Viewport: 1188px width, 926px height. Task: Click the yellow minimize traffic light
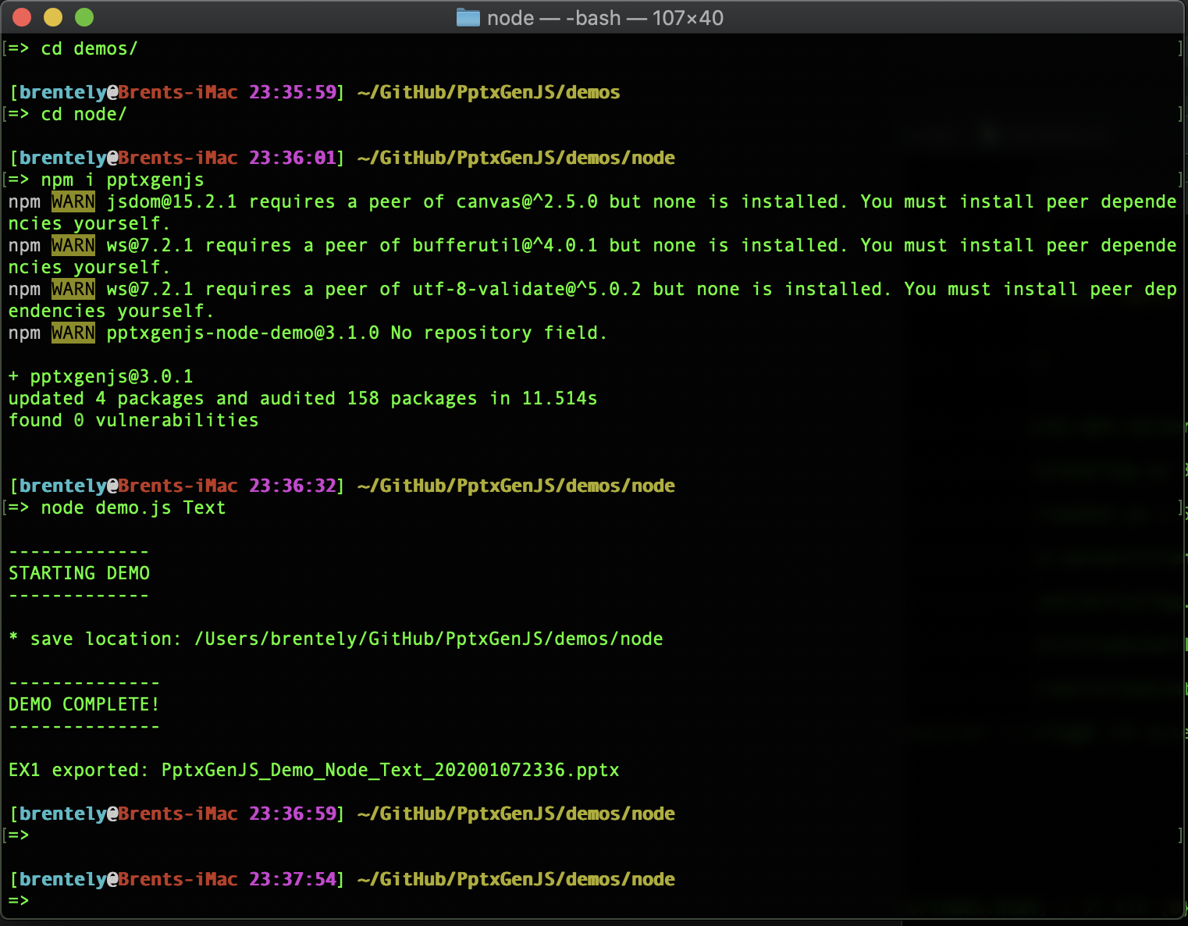click(x=52, y=16)
